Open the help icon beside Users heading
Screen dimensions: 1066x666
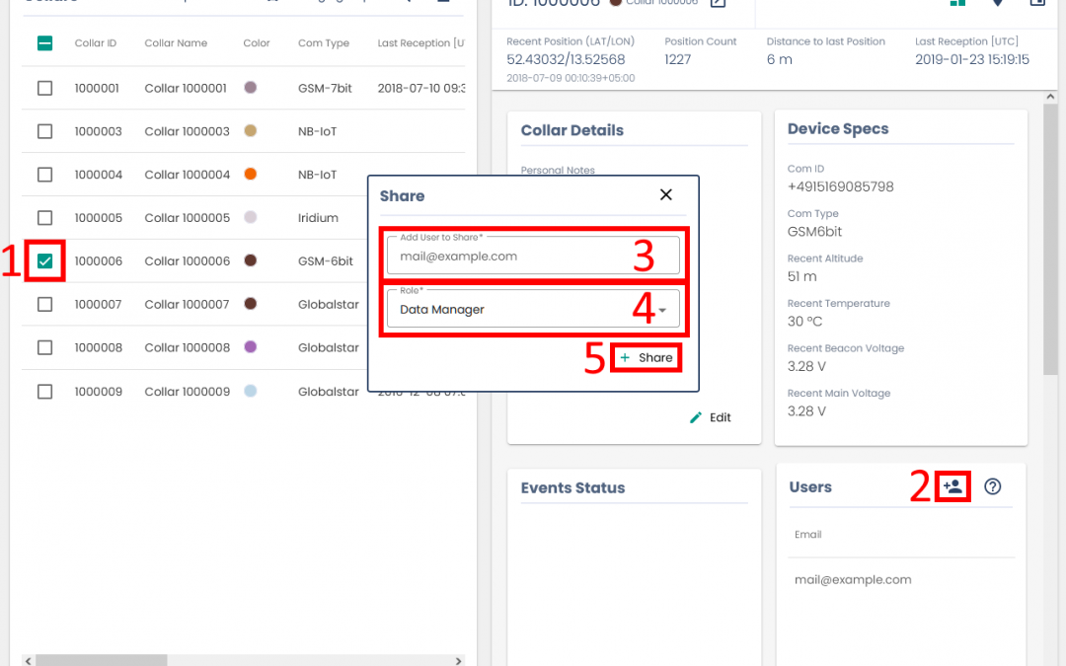point(993,486)
